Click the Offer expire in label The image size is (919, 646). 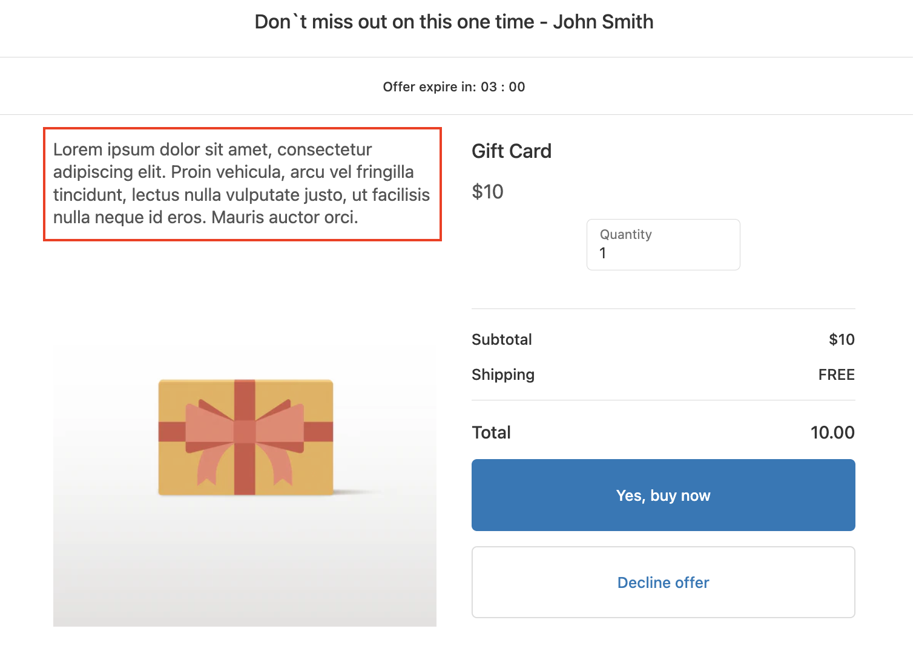[430, 87]
